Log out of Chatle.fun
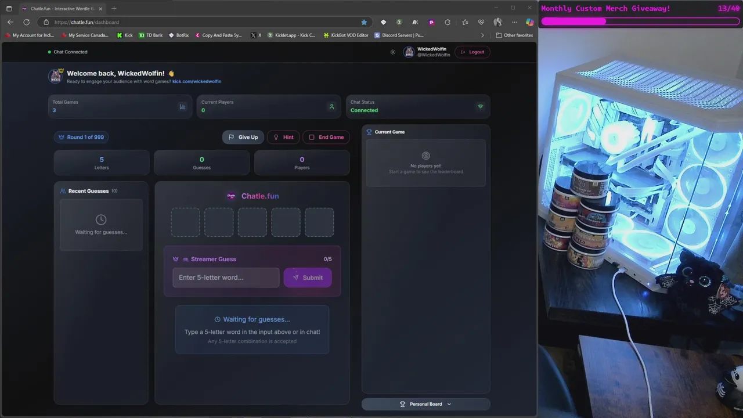The height and width of the screenshot is (418, 743). pyautogui.click(x=473, y=52)
